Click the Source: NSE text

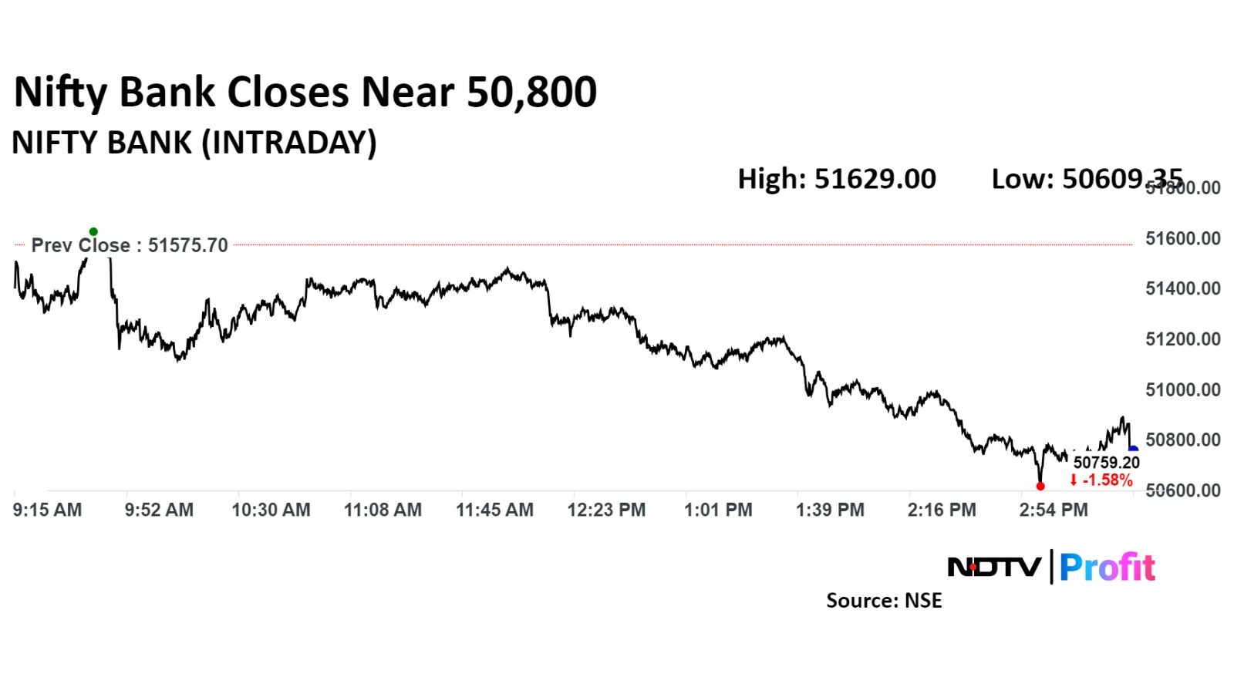884,601
